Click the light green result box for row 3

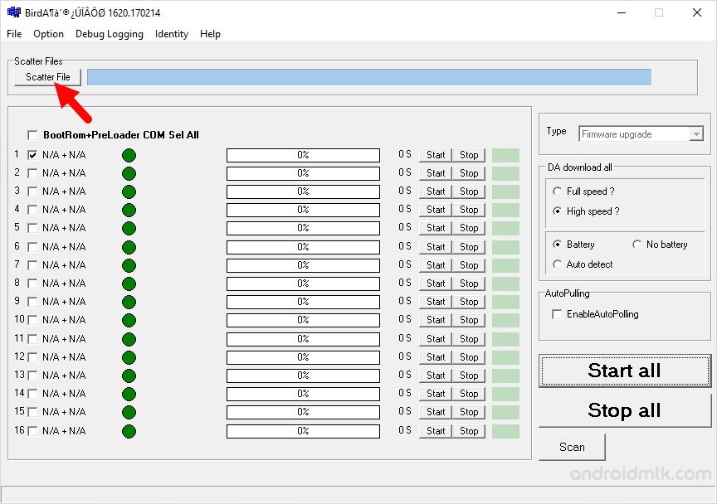click(x=505, y=191)
